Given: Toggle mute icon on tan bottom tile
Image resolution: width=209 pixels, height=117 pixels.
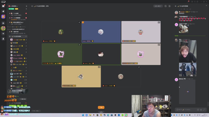Looking at the screenshot, I should point(99,67).
